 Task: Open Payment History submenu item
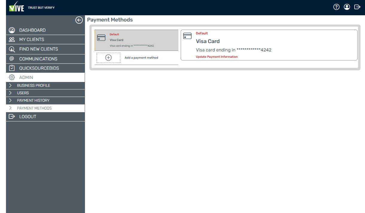tap(45, 101)
